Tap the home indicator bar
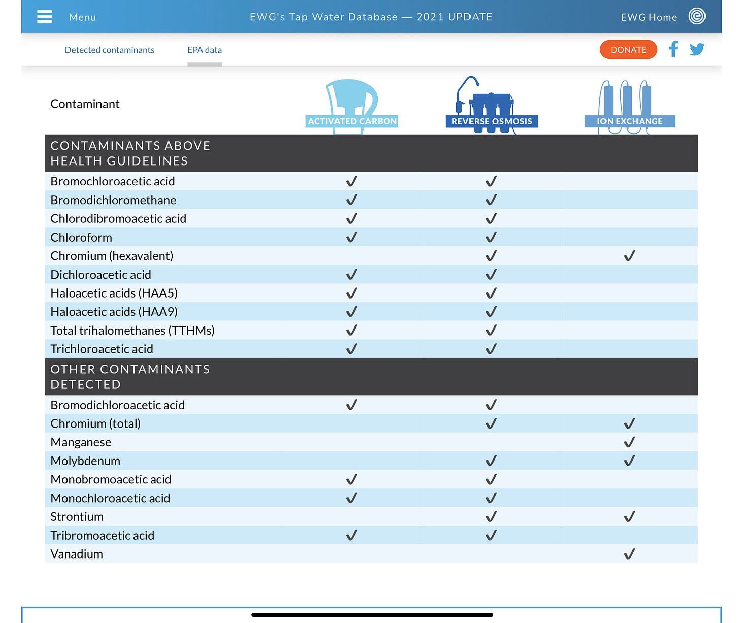 click(372, 615)
